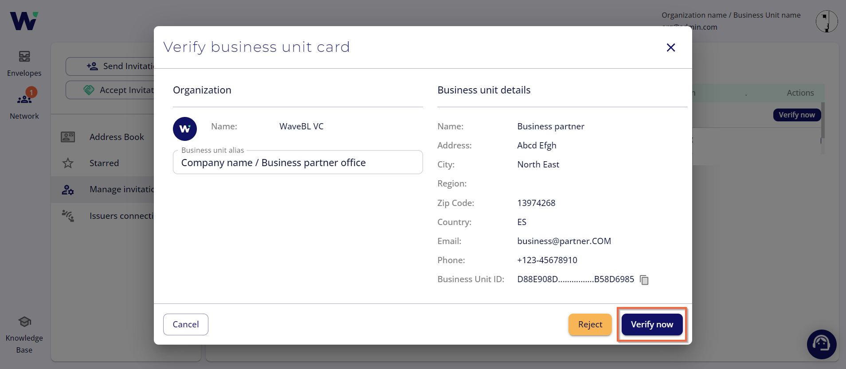Open the Envelopes section icon
Viewport: 846px width, 369px height.
(x=24, y=57)
